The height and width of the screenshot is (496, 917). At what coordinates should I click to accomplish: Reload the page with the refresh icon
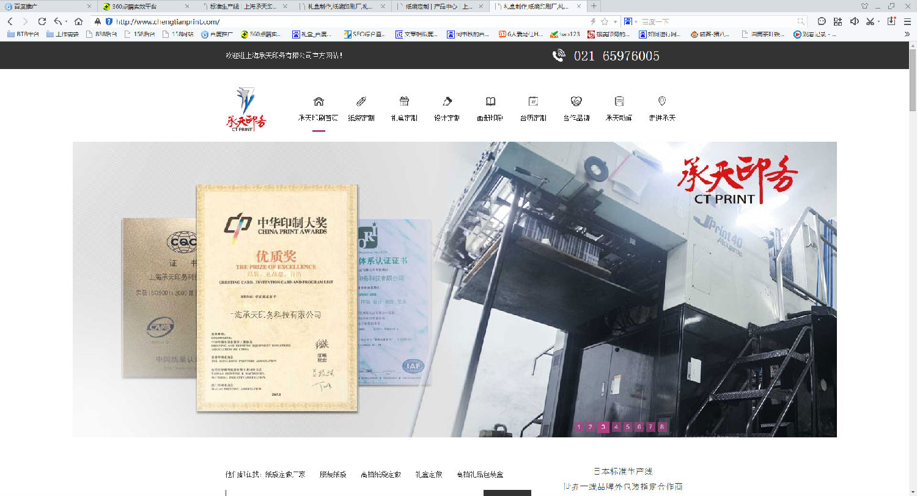42,21
